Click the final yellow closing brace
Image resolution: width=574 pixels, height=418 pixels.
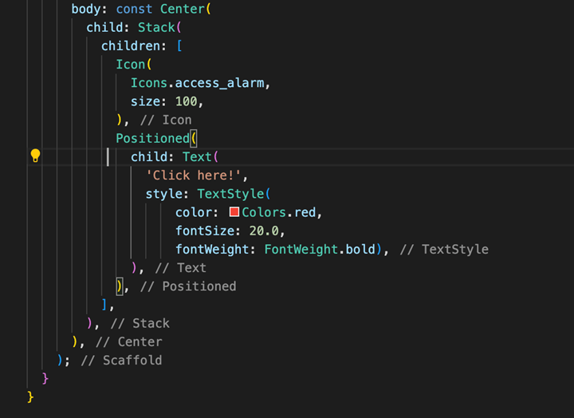coord(30,396)
